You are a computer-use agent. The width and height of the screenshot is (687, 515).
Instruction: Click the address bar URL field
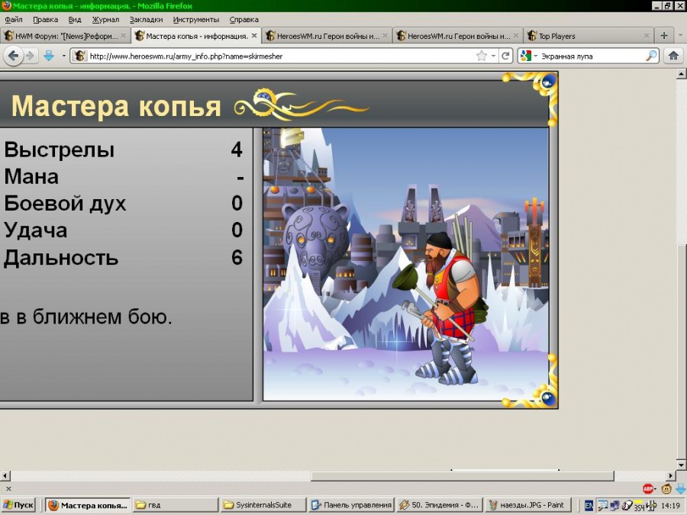coord(280,56)
